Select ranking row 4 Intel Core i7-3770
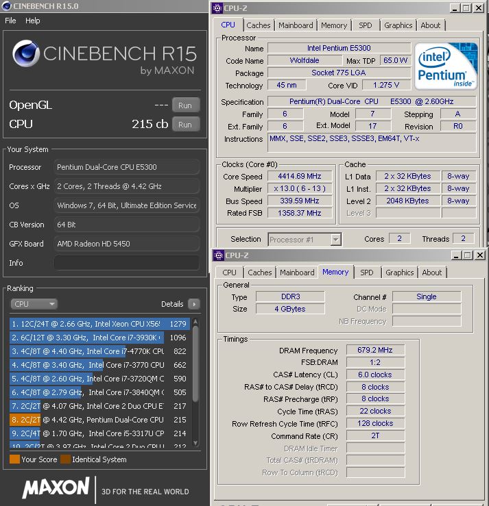 coord(99,365)
